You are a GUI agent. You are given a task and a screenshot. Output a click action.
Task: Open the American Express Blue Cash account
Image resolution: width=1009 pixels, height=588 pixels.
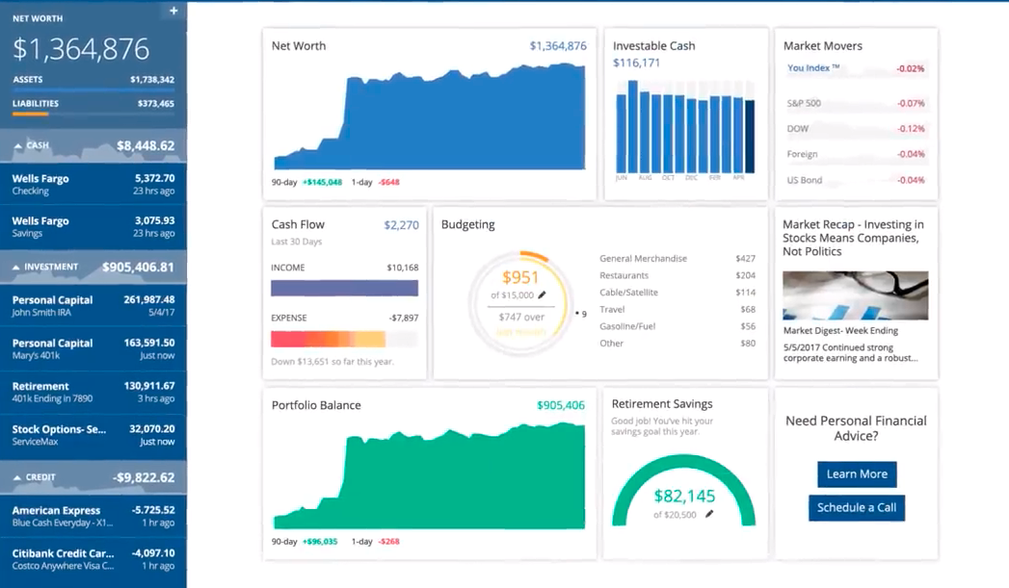pos(93,516)
